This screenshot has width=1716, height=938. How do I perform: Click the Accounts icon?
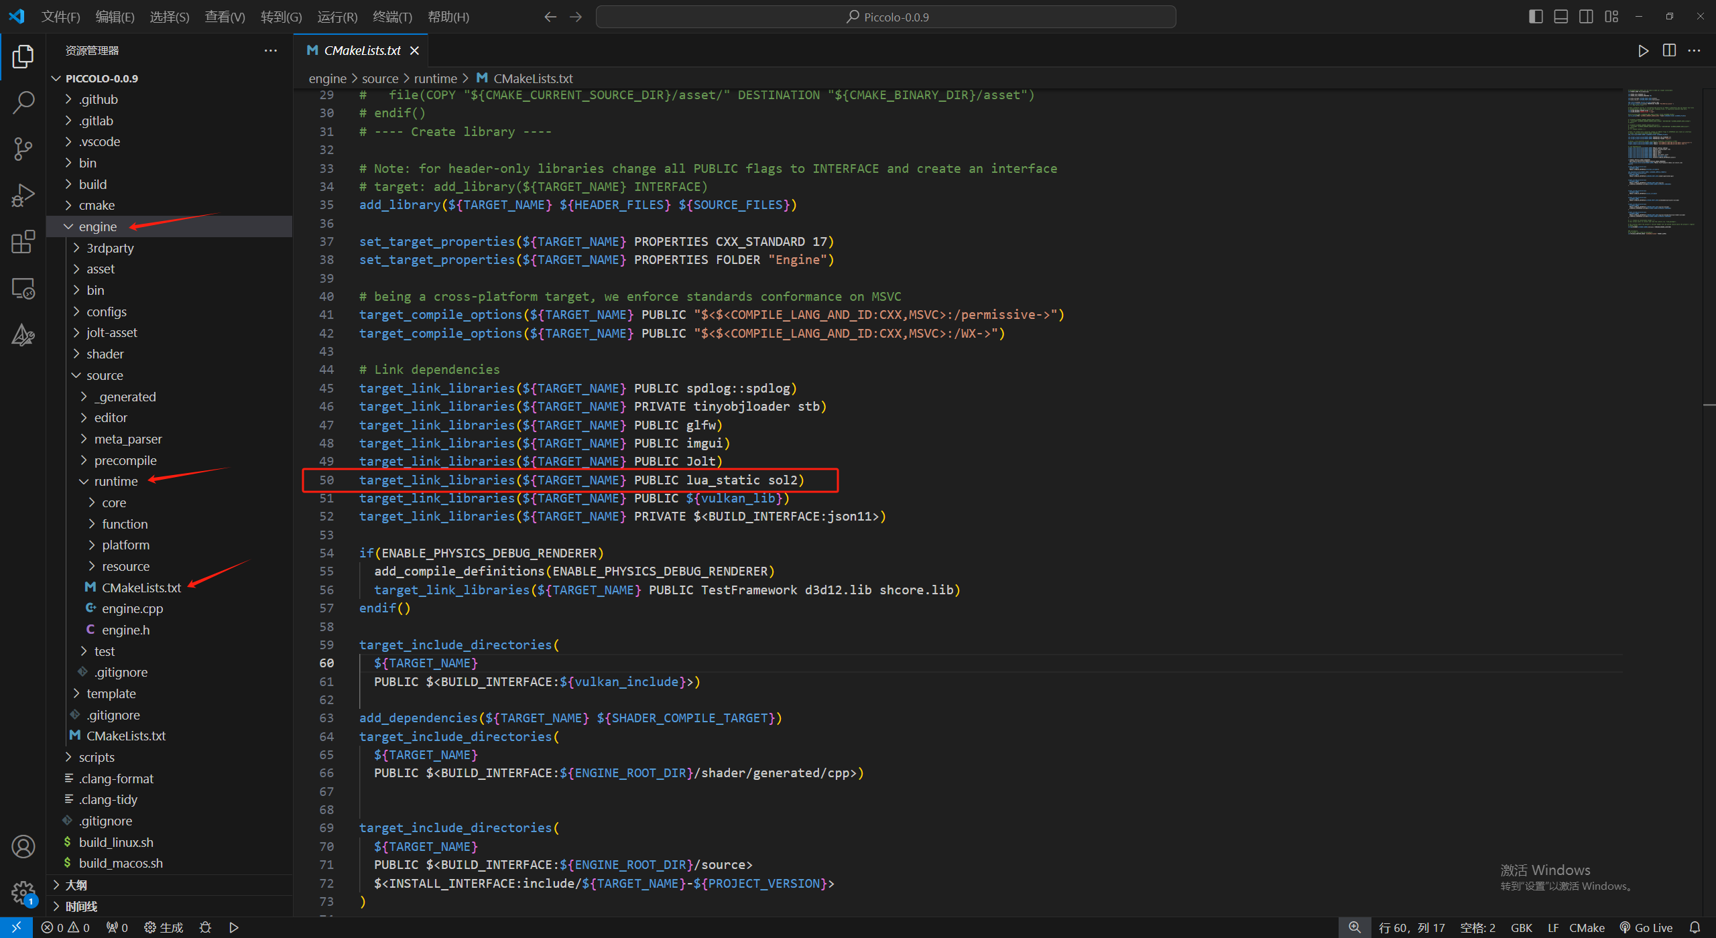[23, 847]
